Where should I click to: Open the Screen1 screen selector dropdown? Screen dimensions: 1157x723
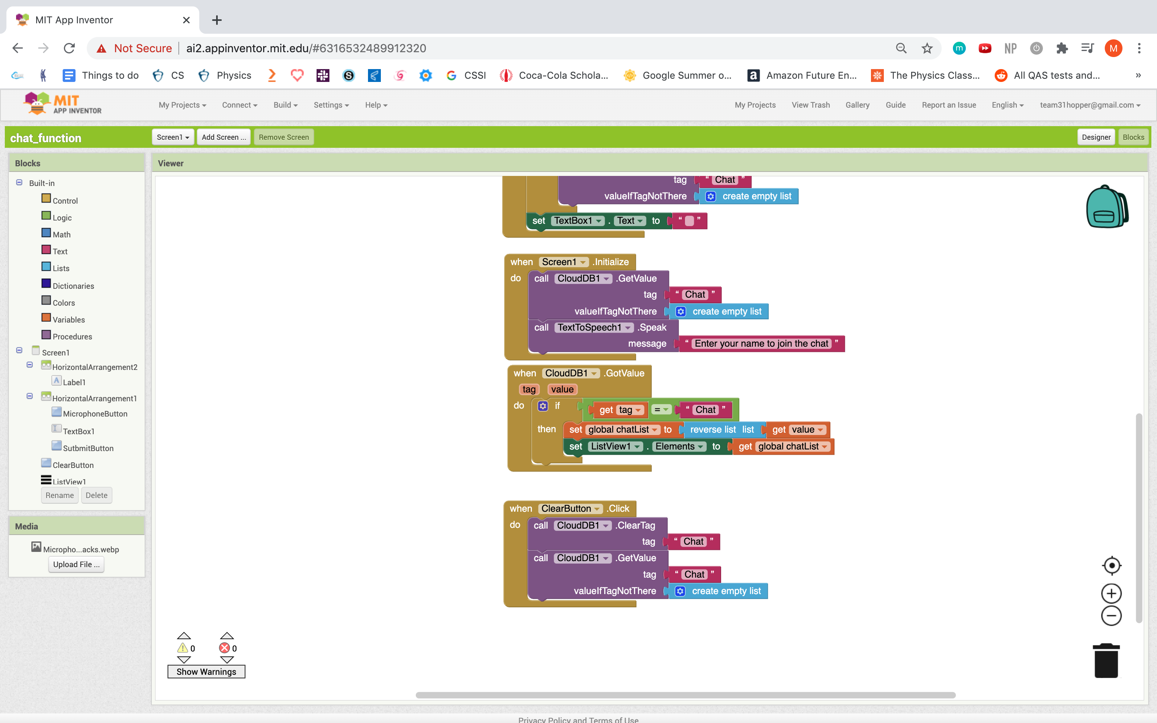click(x=173, y=137)
